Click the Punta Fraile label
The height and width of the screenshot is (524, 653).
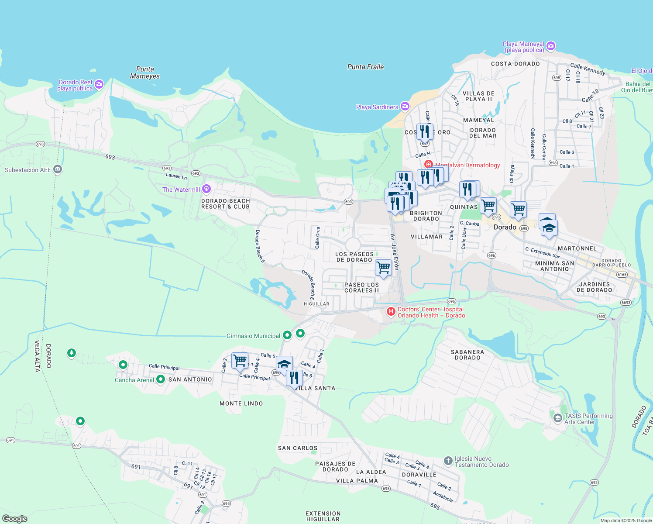(x=365, y=67)
